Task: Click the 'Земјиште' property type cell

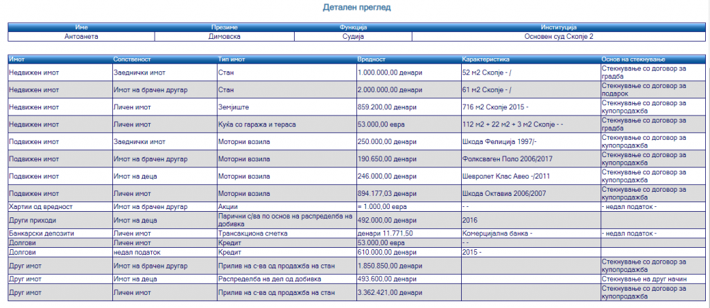Action: point(233,108)
